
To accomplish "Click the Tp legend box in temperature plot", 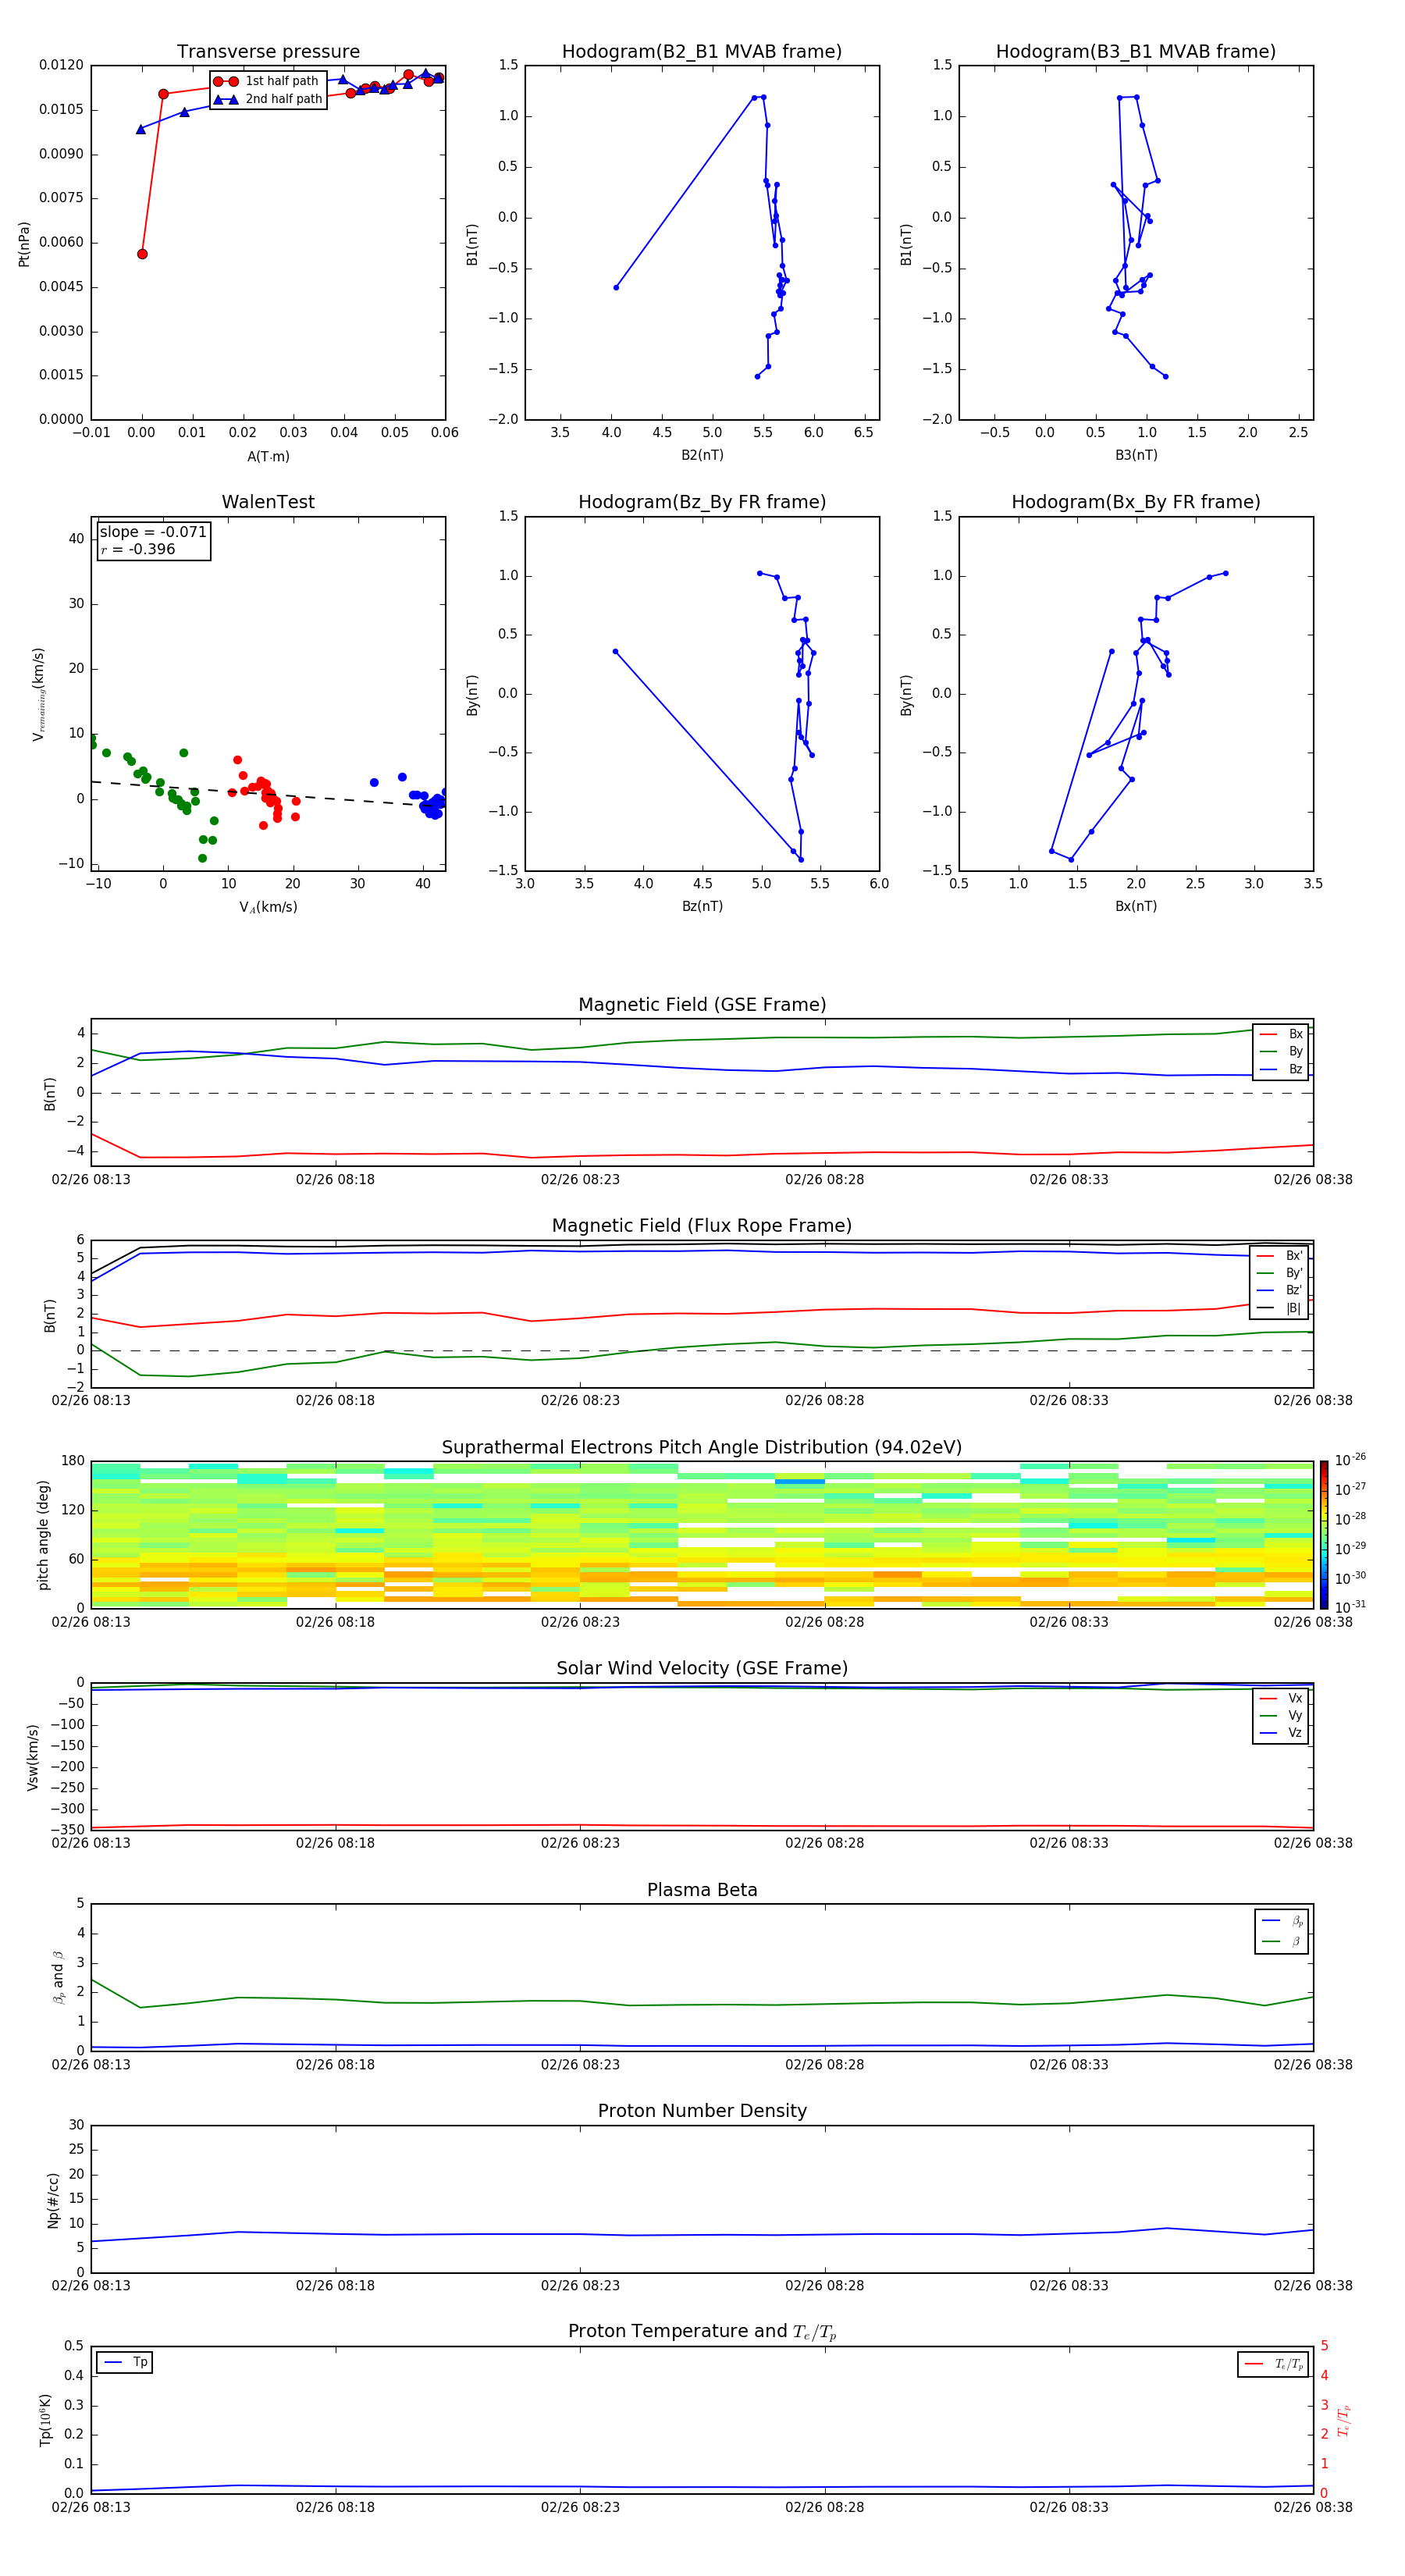I will [125, 2363].
